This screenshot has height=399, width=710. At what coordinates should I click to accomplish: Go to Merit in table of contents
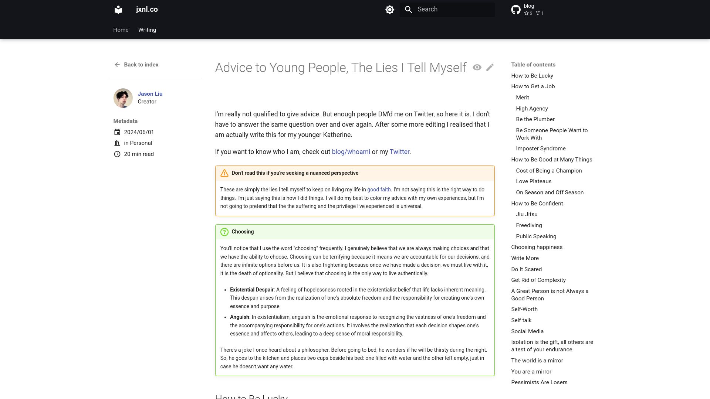pyautogui.click(x=523, y=98)
